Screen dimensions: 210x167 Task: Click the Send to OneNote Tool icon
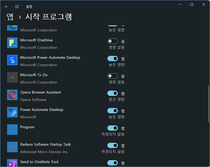[12, 163]
